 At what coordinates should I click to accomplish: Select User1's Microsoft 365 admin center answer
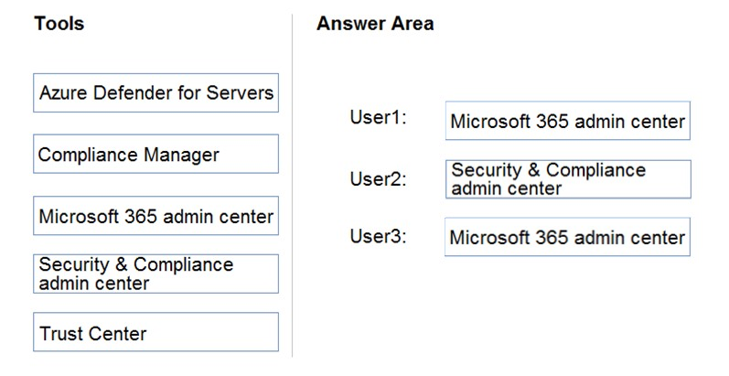568,121
